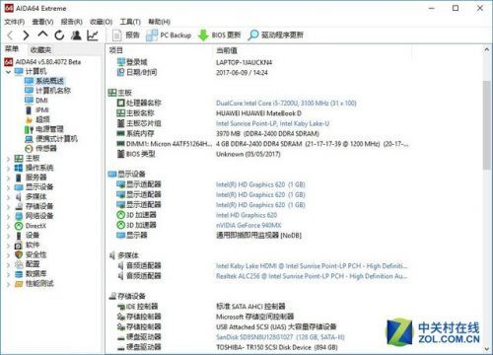Open the 工具(T) menu

(x=130, y=22)
